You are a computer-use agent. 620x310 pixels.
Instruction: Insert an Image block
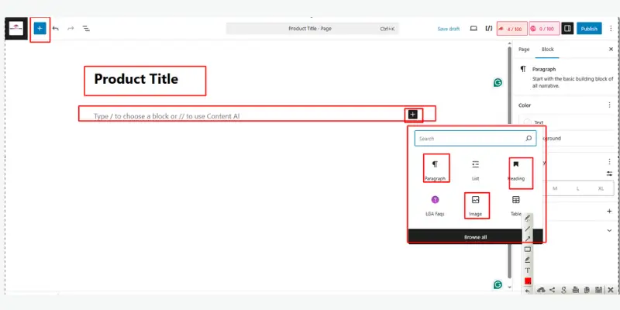(475, 205)
